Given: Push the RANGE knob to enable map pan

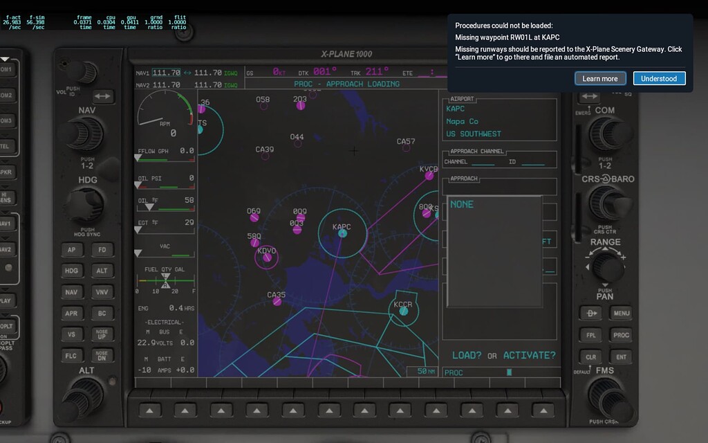Looking at the screenshot, I should coord(606,267).
